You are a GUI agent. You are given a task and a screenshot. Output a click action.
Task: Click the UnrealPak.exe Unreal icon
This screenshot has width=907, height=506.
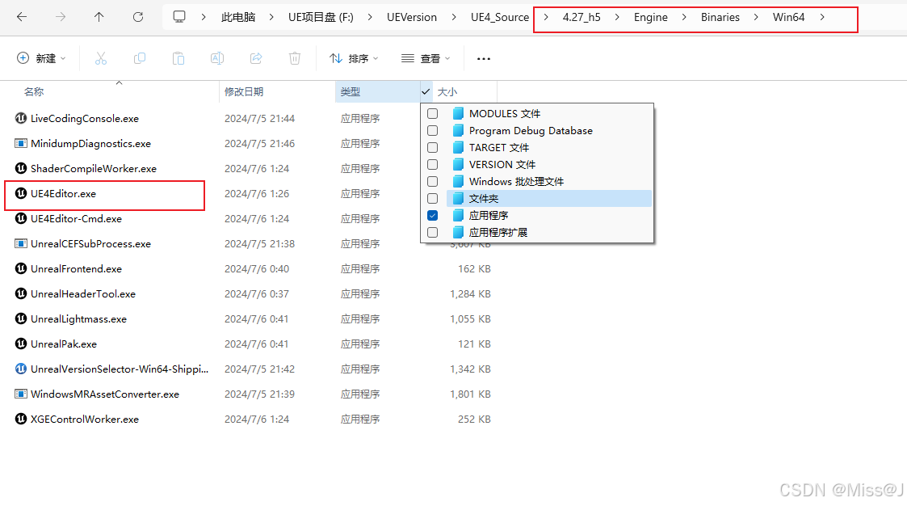click(x=21, y=344)
